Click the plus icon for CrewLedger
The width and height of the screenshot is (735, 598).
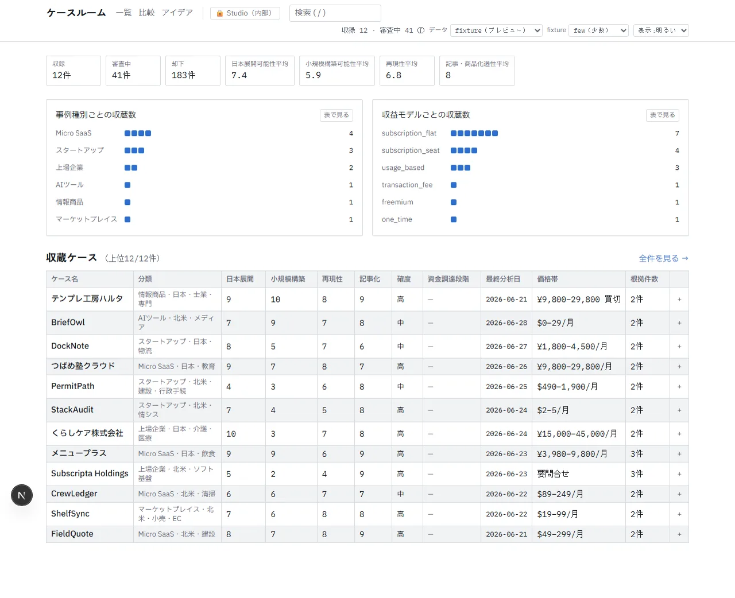[x=679, y=494]
